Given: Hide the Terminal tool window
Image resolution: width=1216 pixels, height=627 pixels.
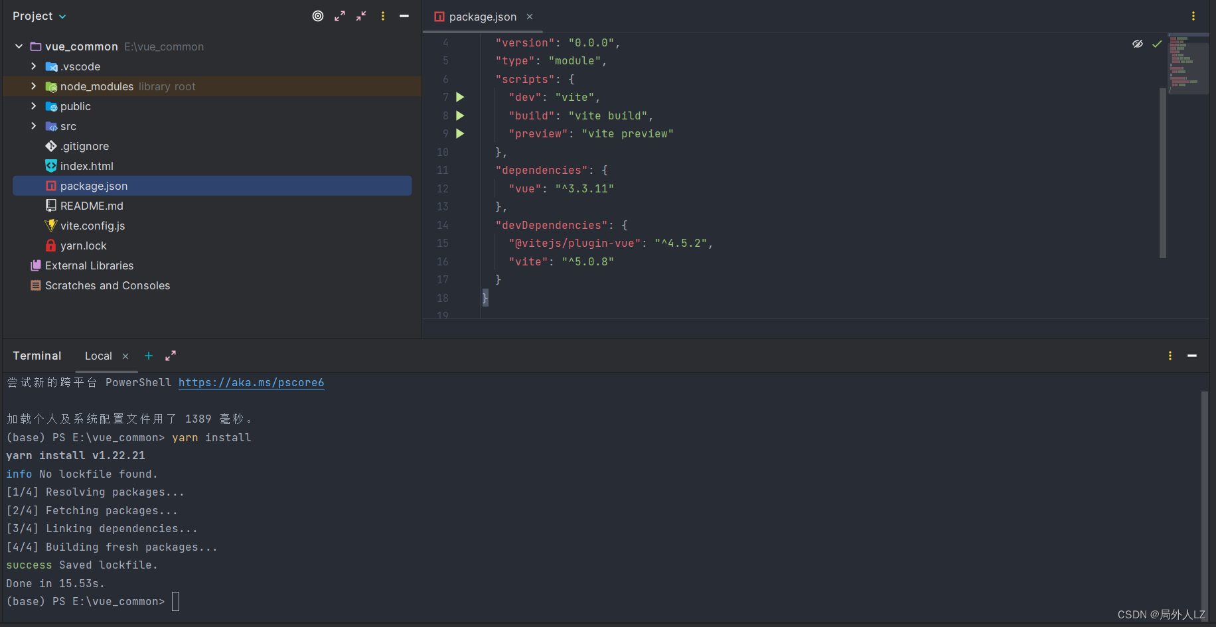Looking at the screenshot, I should [1192, 356].
